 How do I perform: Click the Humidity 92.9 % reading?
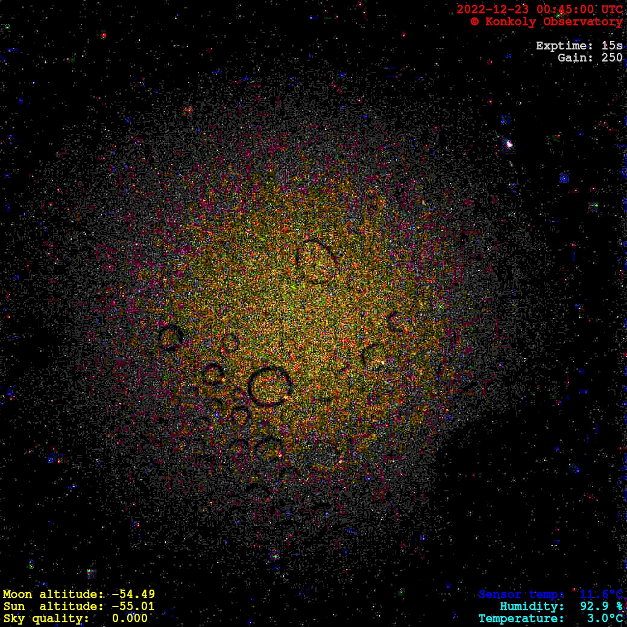[x=561, y=607]
